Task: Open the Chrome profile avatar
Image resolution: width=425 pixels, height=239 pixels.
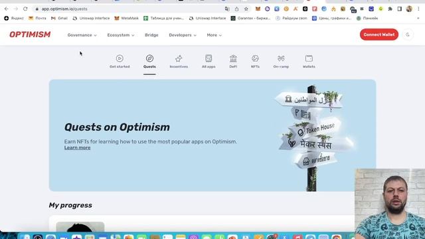Action: pyautogui.click(x=409, y=9)
